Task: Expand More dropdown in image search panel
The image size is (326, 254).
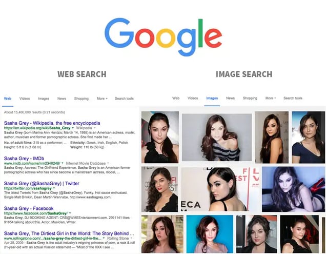Action: (x=271, y=98)
